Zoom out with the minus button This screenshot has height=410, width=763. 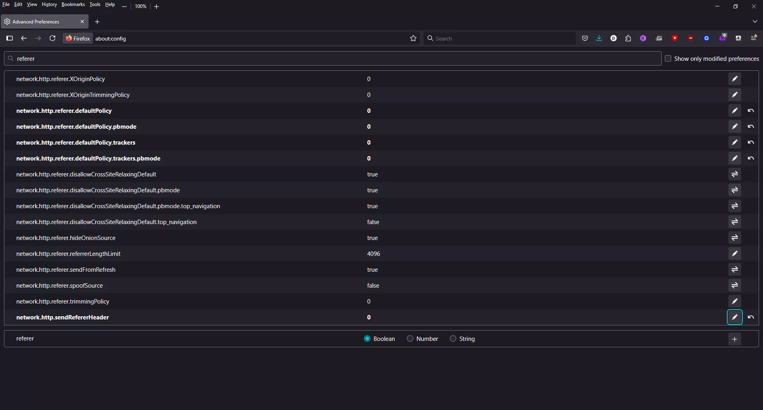coord(124,6)
